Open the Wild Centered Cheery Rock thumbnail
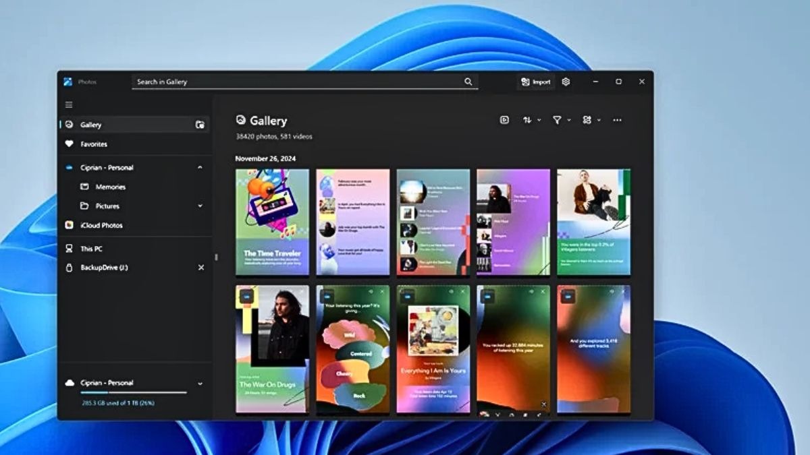Image resolution: width=810 pixels, height=455 pixels. point(353,348)
